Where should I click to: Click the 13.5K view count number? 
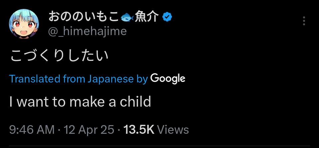(139, 130)
